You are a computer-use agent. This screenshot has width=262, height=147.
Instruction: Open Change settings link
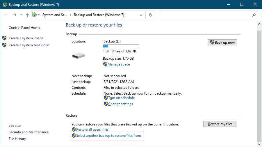click(121, 104)
